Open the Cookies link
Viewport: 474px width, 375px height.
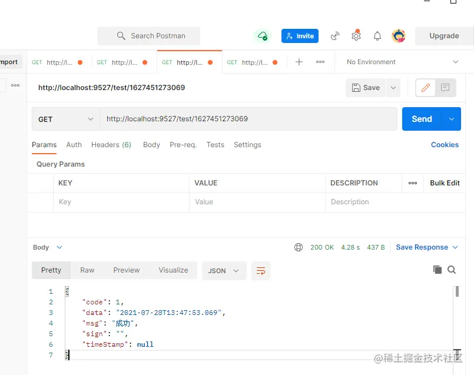coord(445,145)
